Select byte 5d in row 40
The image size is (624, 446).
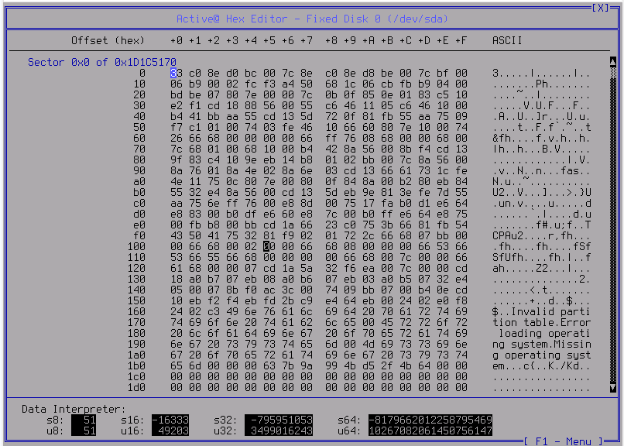[307, 117]
